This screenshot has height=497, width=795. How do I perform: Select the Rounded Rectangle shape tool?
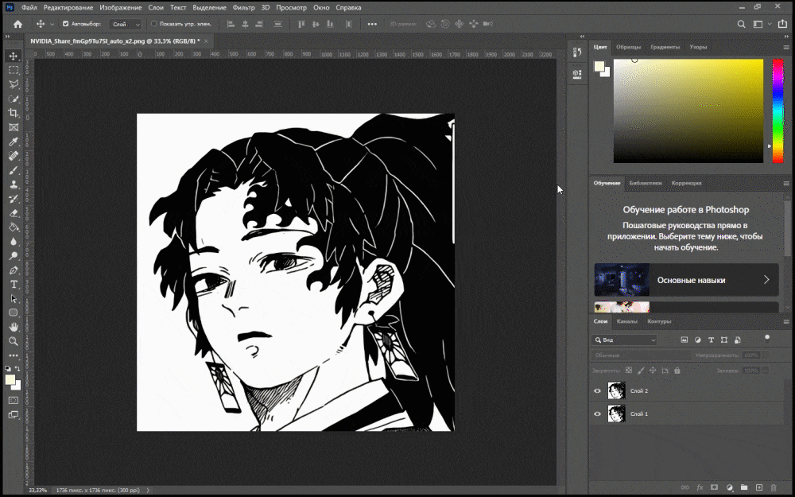(x=14, y=313)
